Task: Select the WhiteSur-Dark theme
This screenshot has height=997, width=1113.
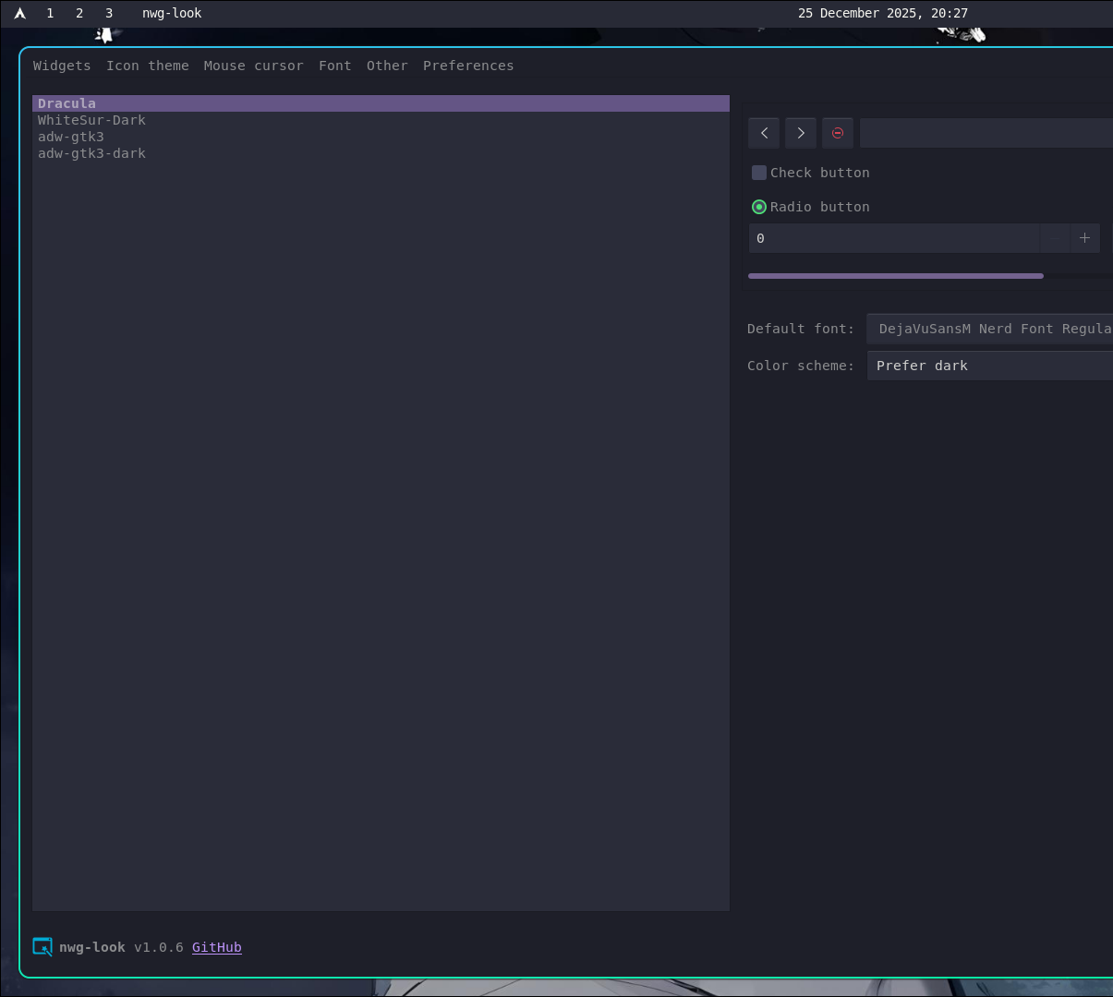Action: click(x=91, y=120)
